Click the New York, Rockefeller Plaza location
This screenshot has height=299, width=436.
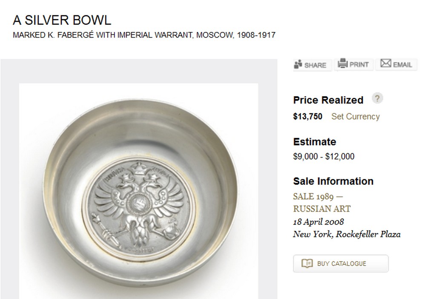[347, 234]
